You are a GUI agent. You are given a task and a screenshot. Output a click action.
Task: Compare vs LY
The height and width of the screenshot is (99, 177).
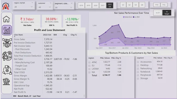(158, 13)
